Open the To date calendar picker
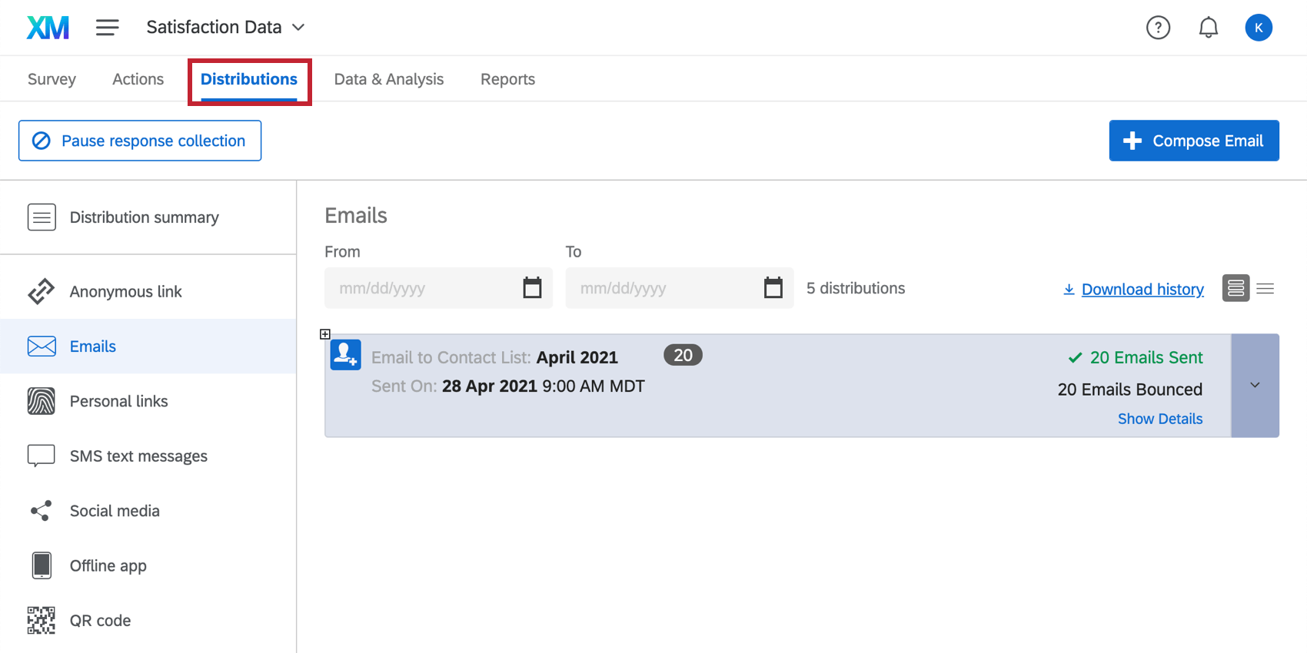 (773, 288)
